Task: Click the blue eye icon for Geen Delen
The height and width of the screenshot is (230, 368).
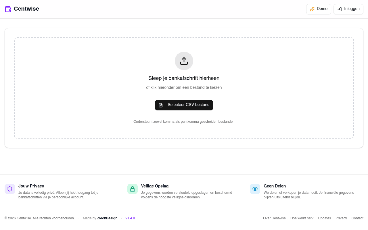Action: click(255, 189)
